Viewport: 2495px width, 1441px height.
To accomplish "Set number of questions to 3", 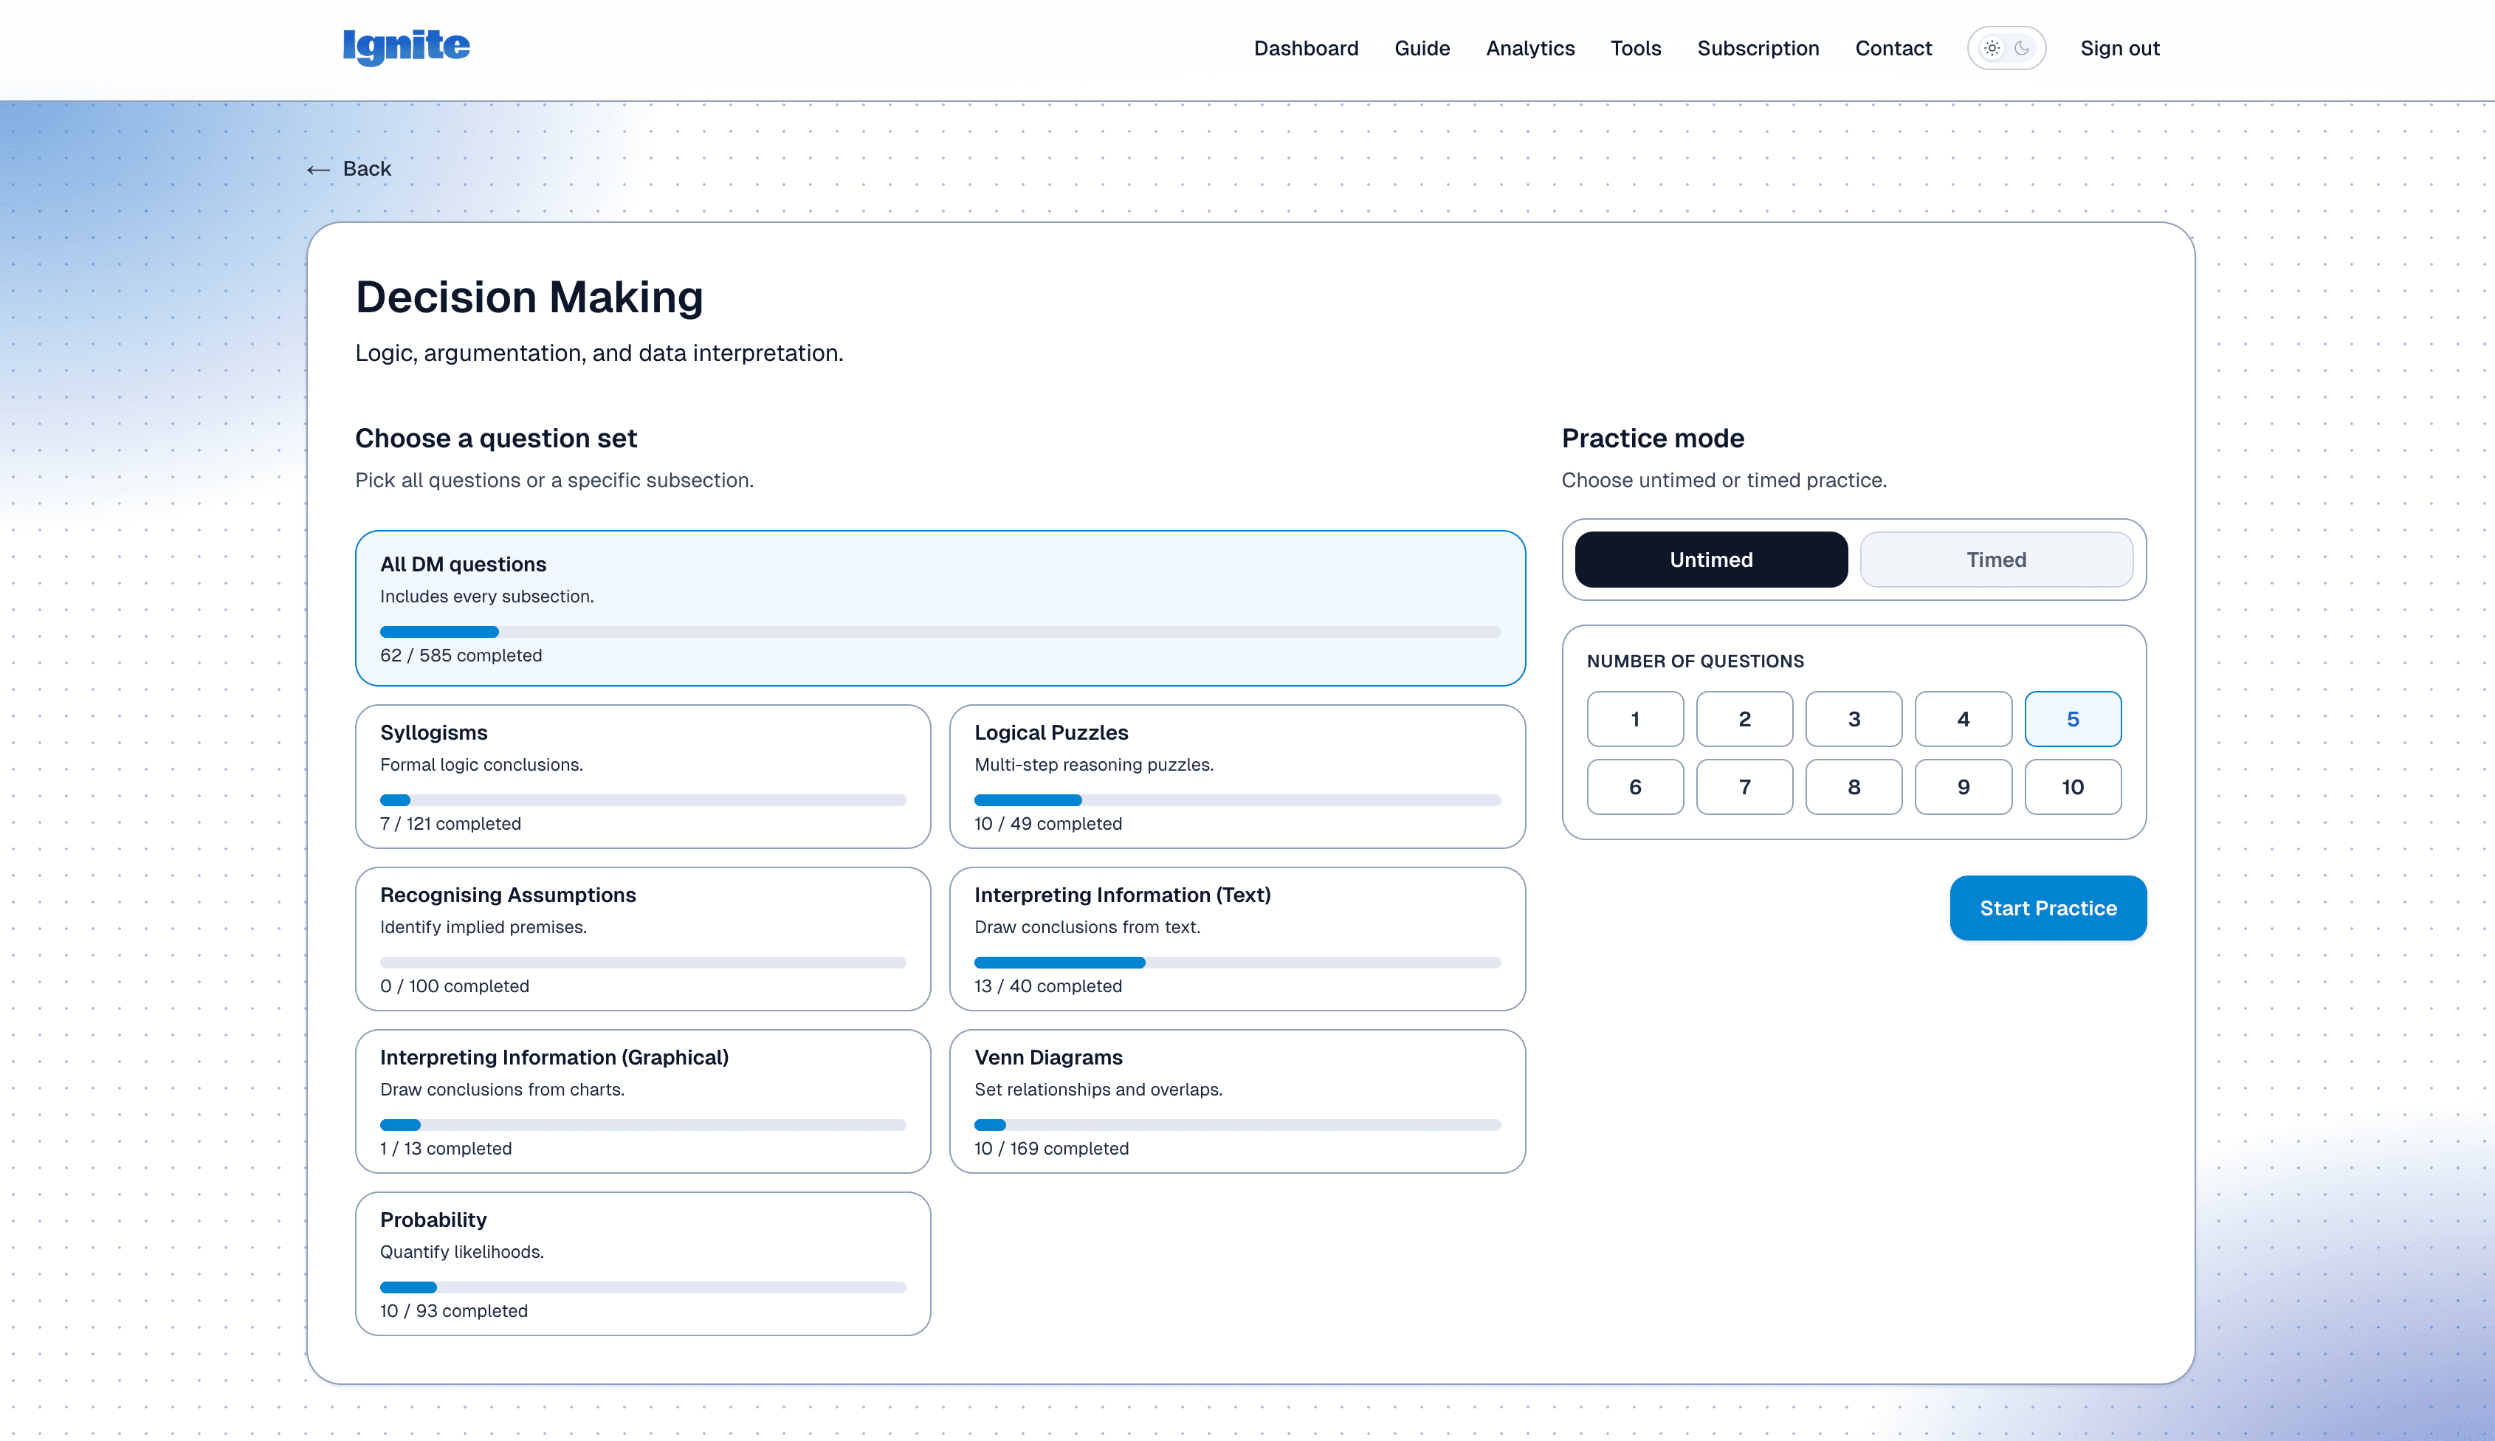I will [1853, 720].
